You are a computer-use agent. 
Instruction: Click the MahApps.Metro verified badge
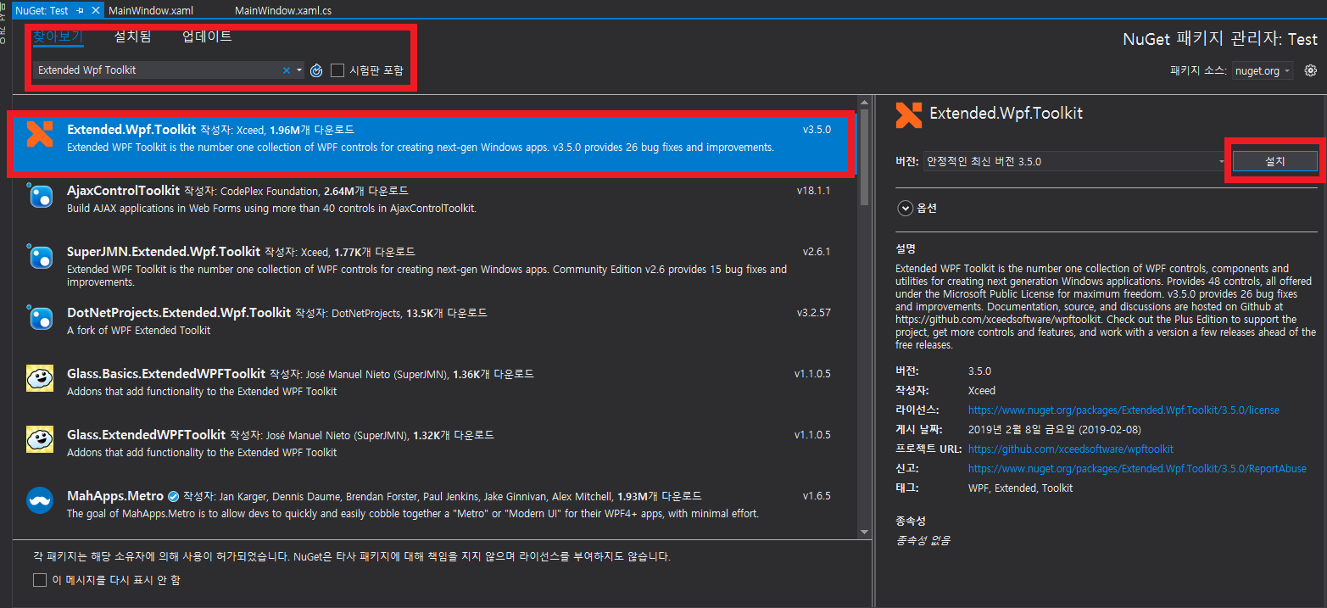point(173,496)
